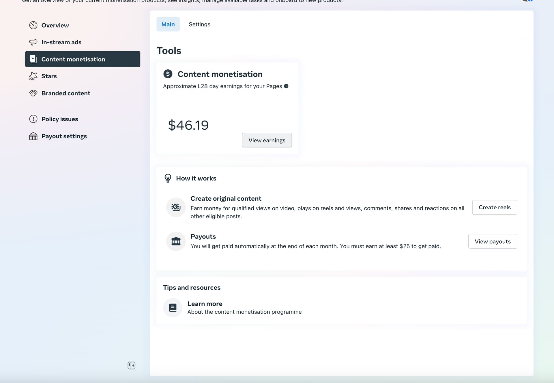Collapse the sidebar with panel toggle icon

(131, 365)
